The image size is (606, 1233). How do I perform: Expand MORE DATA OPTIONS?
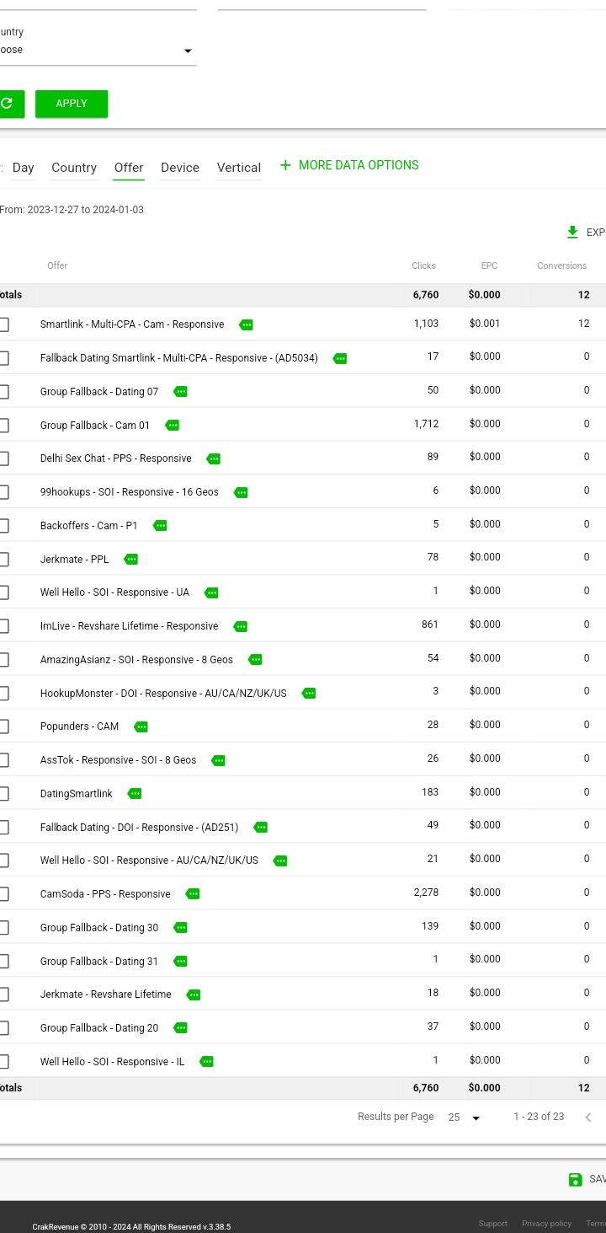[348, 165]
